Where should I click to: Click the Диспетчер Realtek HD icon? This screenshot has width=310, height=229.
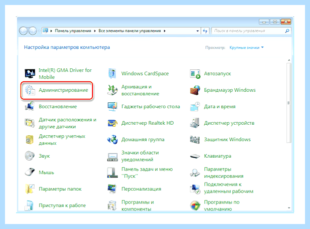coord(112,123)
